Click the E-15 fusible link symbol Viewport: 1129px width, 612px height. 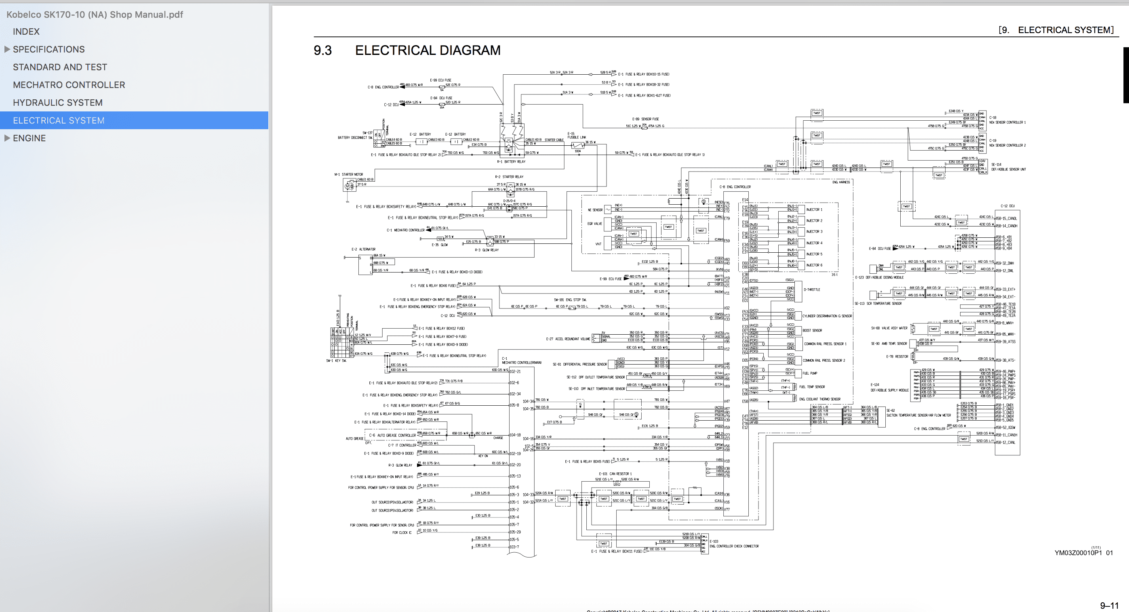(578, 145)
